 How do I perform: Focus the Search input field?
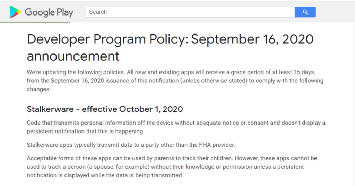tap(190, 12)
